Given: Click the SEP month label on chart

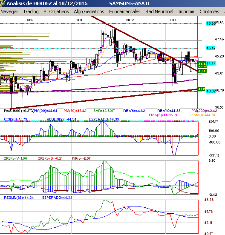Looking at the screenshot, I should click(x=30, y=20).
